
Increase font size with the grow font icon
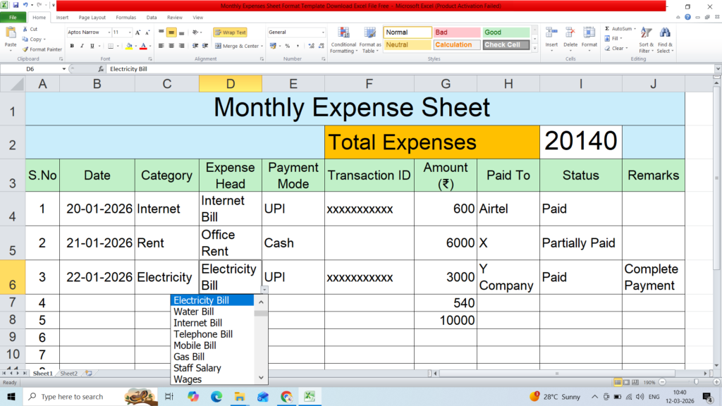137,32
